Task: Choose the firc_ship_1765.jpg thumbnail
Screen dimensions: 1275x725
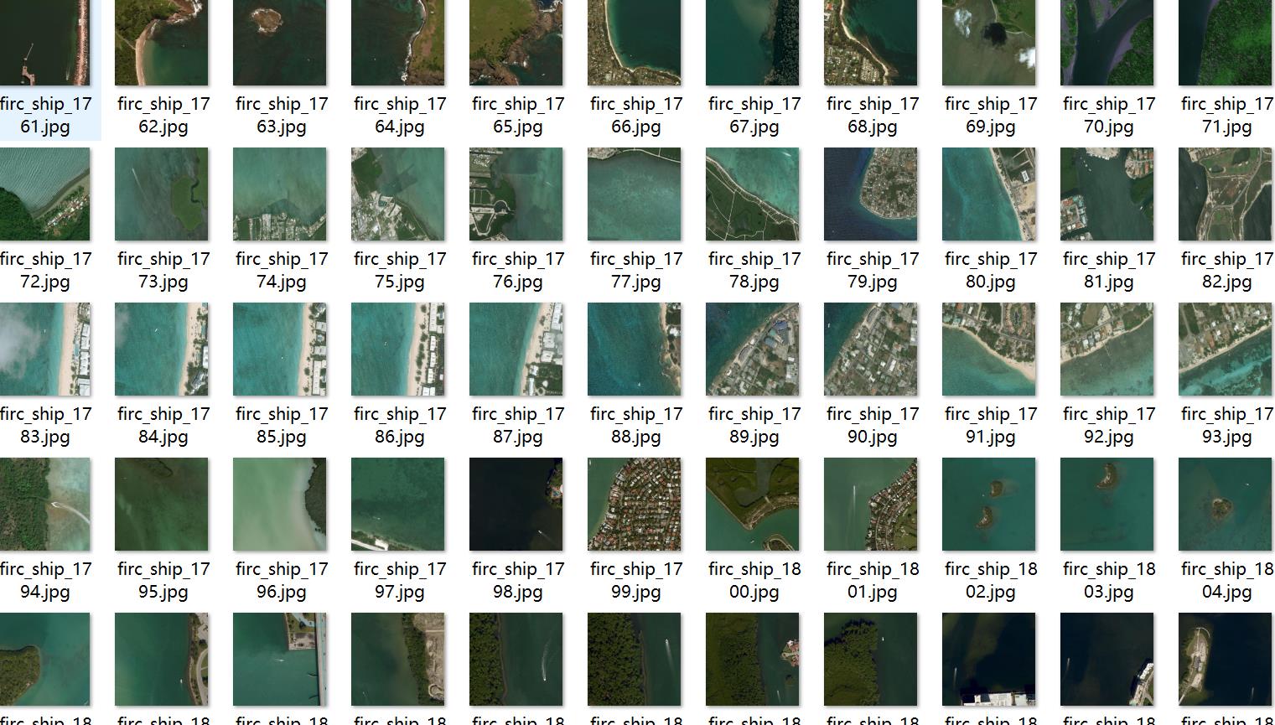Action: click(x=516, y=43)
